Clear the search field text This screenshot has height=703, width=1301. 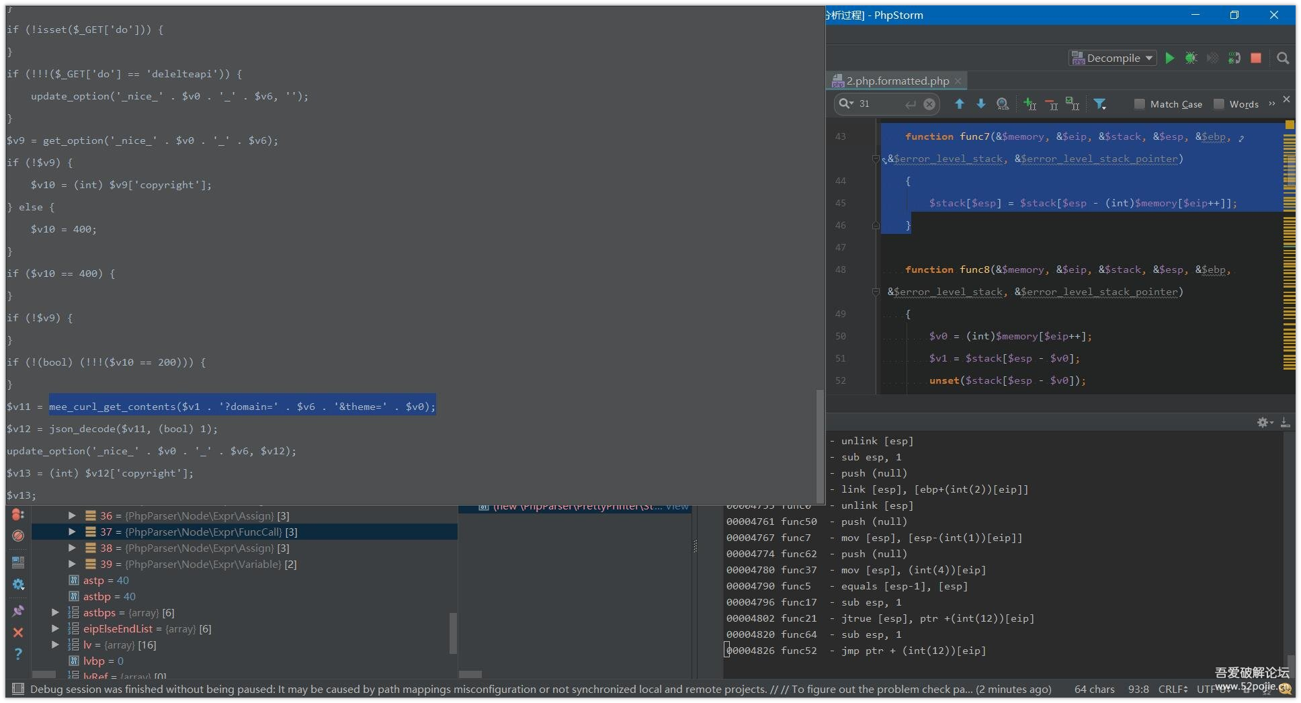[929, 104]
